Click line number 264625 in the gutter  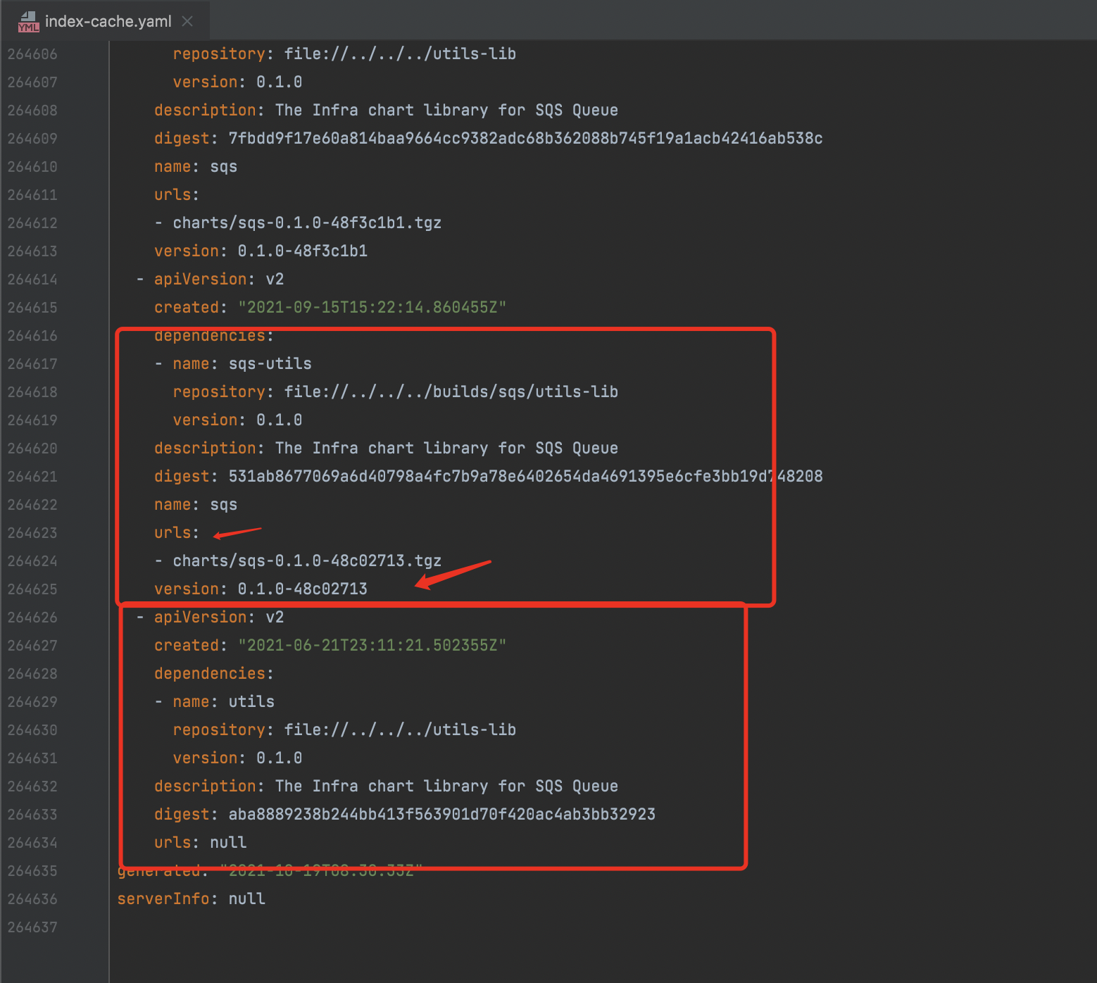coord(32,589)
